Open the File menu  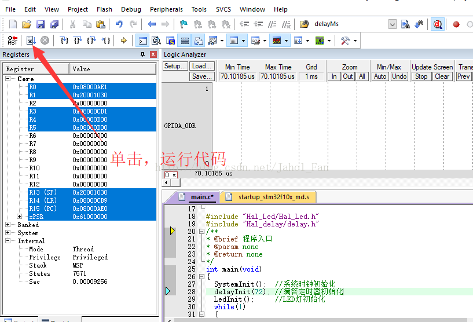coord(10,9)
